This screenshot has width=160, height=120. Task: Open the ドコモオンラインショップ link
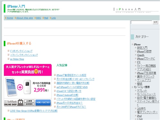point(21,51)
